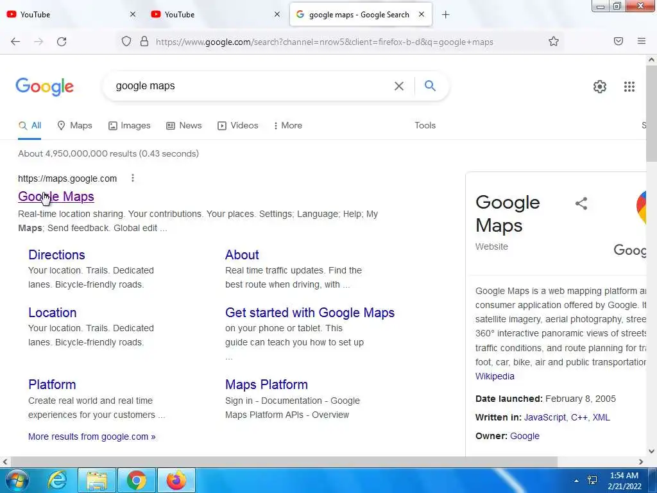Click Firefox icon in taskbar
Viewport: 657px width, 493px height.
click(x=176, y=480)
